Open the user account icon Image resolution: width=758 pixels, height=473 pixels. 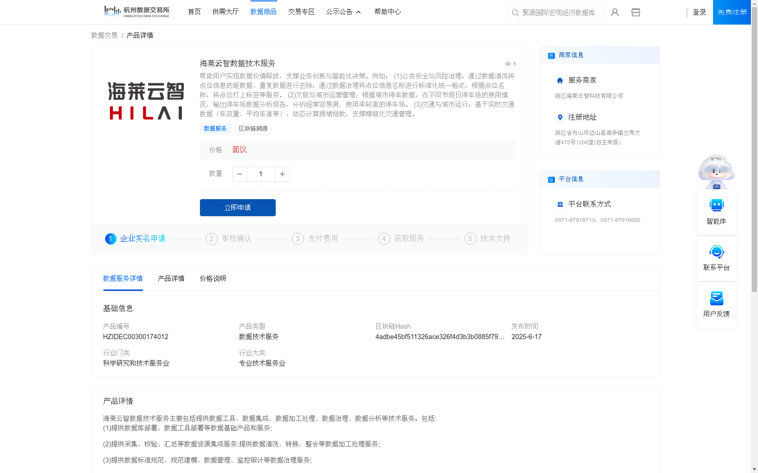coord(615,12)
